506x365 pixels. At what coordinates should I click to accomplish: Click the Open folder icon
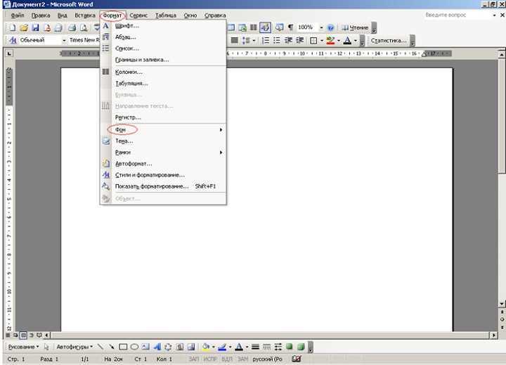(x=24, y=27)
